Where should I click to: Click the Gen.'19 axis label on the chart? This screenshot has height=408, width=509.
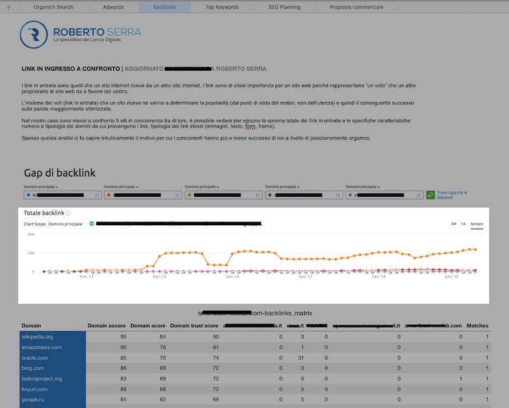[452, 276]
